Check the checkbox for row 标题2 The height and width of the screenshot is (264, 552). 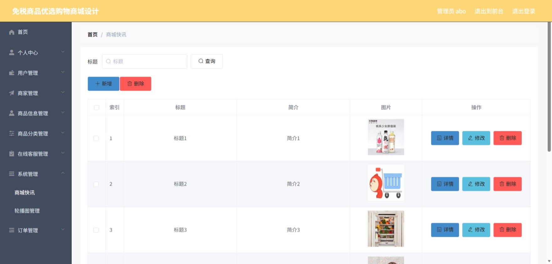pyautogui.click(x=96, y=184)
